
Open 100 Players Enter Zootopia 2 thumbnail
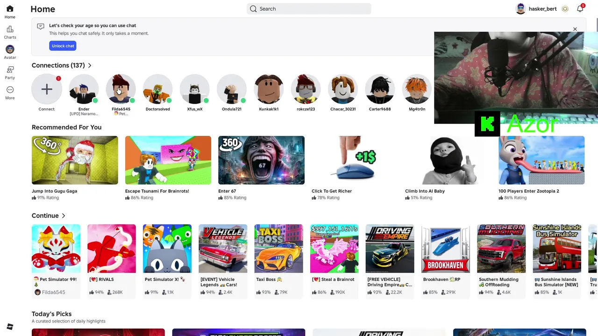click(x=541, y=160)
